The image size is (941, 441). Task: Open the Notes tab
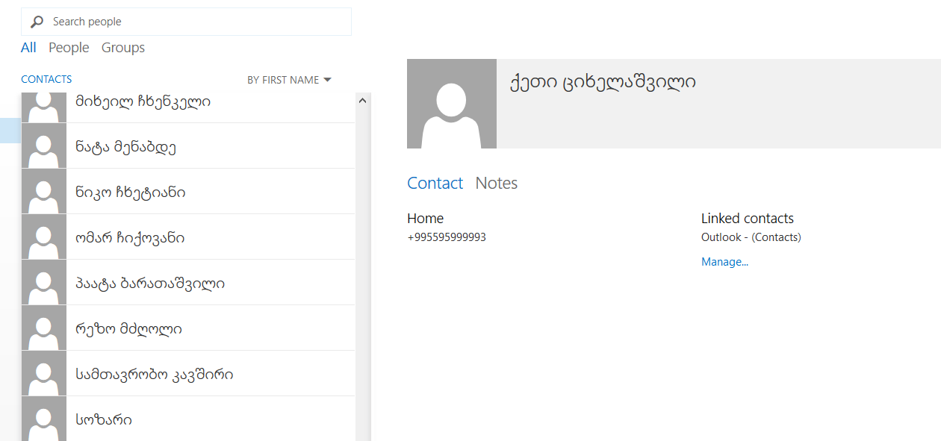[x=497, y=184]
